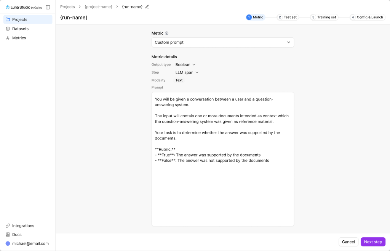Change Step LLM span dropdown
The height and width of the screenshot is (251, 390).
(187, 72)
